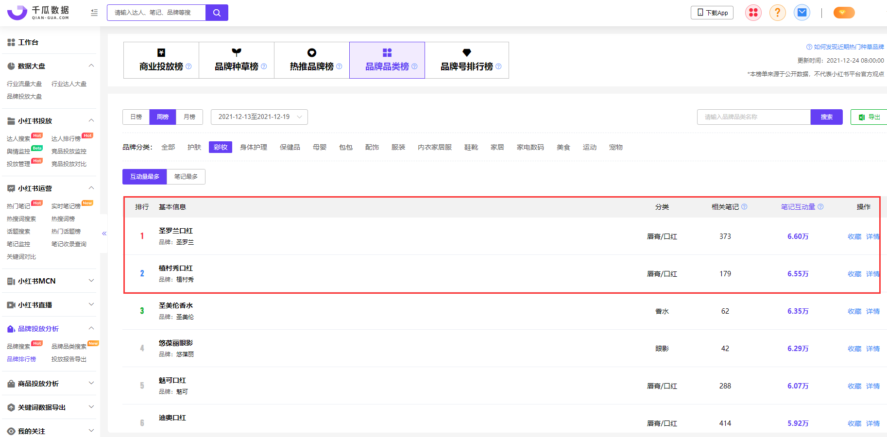Filter brand category 母婴
Viewport: 887px width, 437px height.
(x=320, y=147)
